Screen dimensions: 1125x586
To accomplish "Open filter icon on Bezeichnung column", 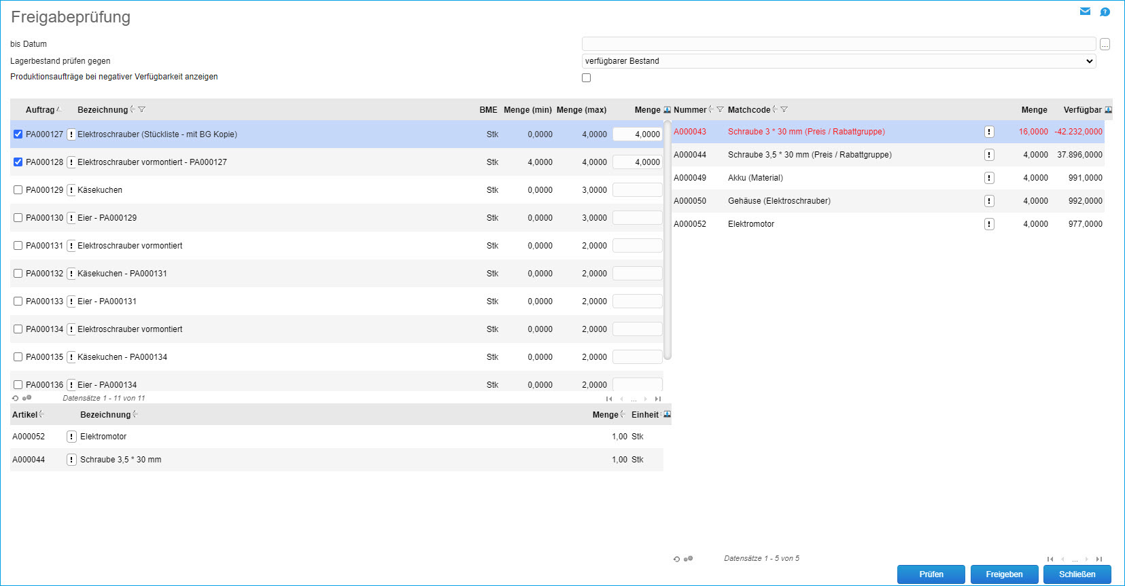I will (141, 109).
